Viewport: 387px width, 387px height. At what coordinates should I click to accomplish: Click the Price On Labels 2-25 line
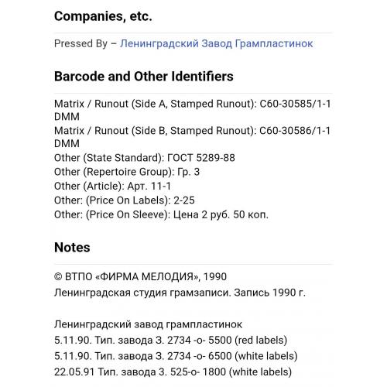coord(125,200)
